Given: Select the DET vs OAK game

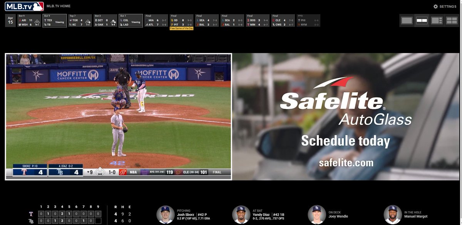Looking at the screenshot, I should [x=105, y=20].
